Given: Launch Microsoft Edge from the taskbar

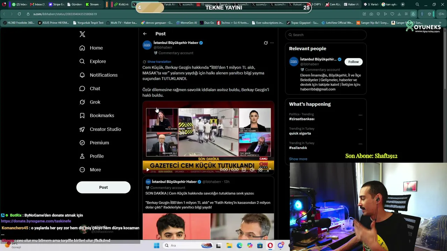Looking at the screenshot, I should pos(240,245).
